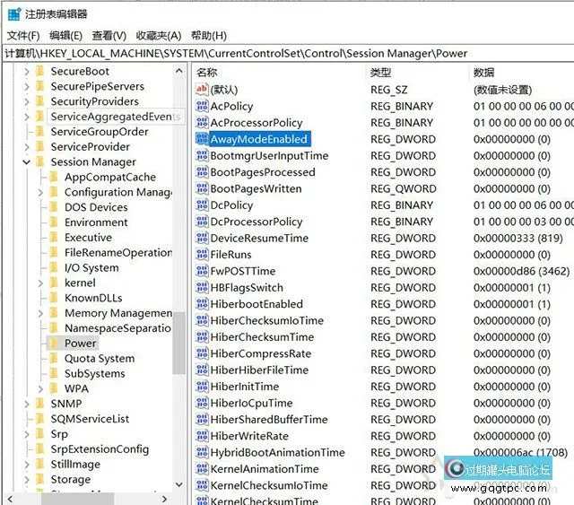The image size is (574, 505).
Task: Select the HiberInitTime value name
Action: coord(245,387)
